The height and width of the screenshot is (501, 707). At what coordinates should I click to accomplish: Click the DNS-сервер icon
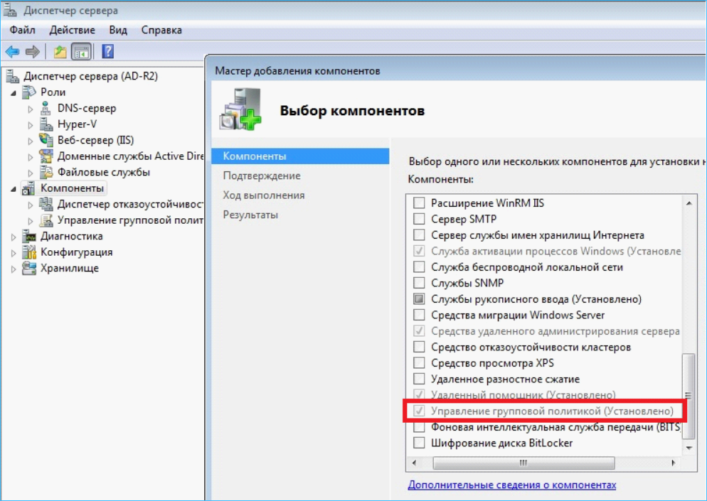(x=46, y=108)
